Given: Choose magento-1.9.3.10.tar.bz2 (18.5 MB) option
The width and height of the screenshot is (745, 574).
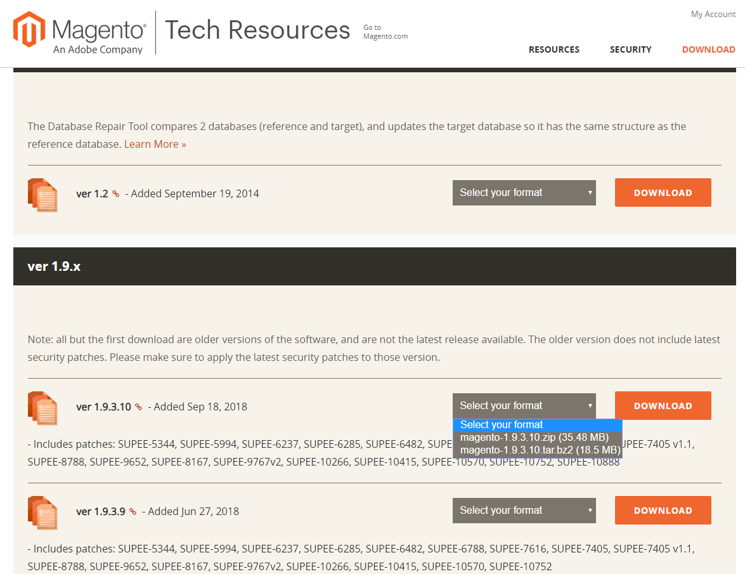Looking at the screenshot, I should [538, 450].
